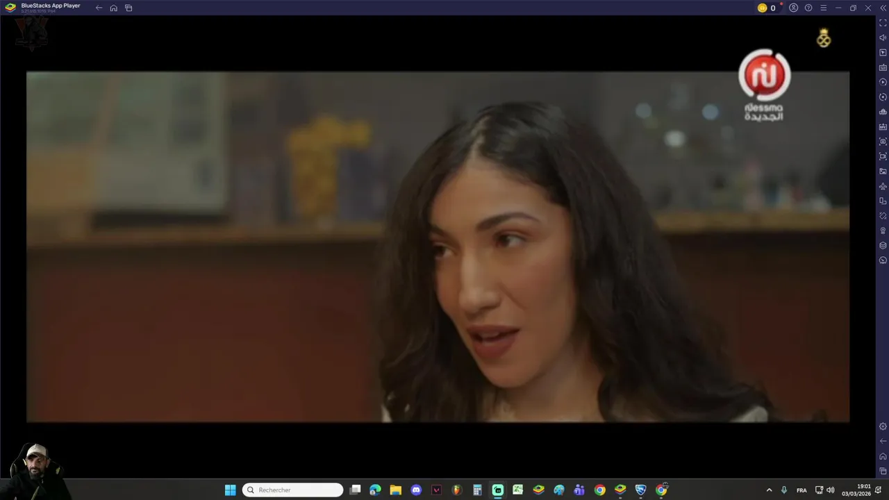The image size is (889, 500).
Task: Open keyboard game controls in sidebar
Action: [x=883, y=67]
